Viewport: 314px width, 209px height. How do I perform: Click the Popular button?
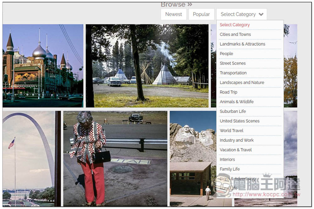pos(201,14)
